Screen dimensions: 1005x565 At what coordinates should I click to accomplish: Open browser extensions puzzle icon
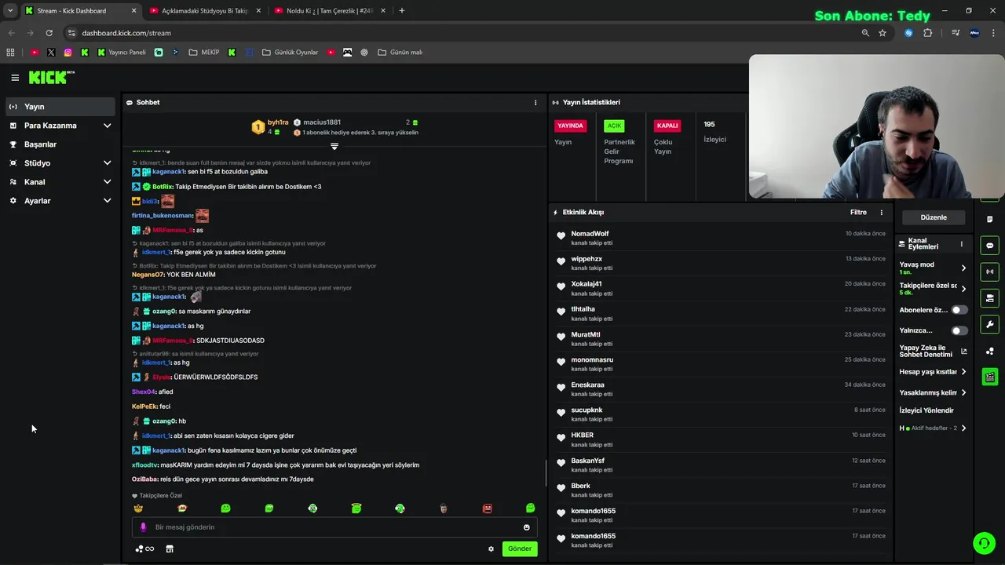[928, 33]
